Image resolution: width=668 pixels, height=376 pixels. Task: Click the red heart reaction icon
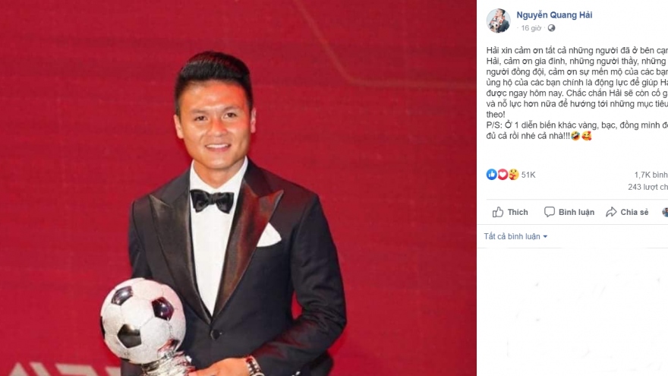503,175
